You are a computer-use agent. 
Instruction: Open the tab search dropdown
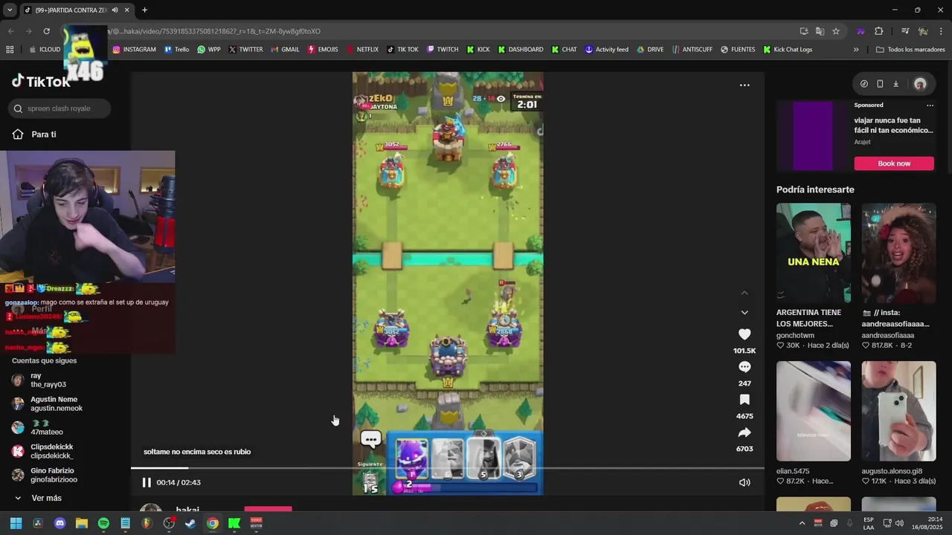tap(10, 10)
